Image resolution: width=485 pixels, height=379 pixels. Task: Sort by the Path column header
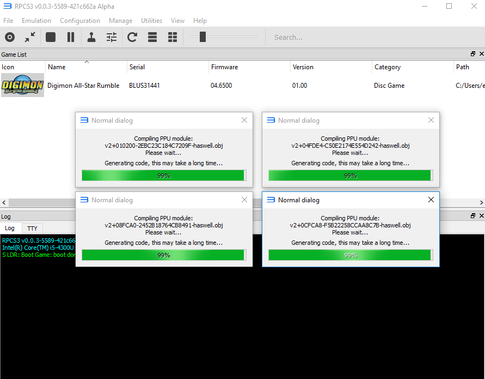[x=470, y=67]
